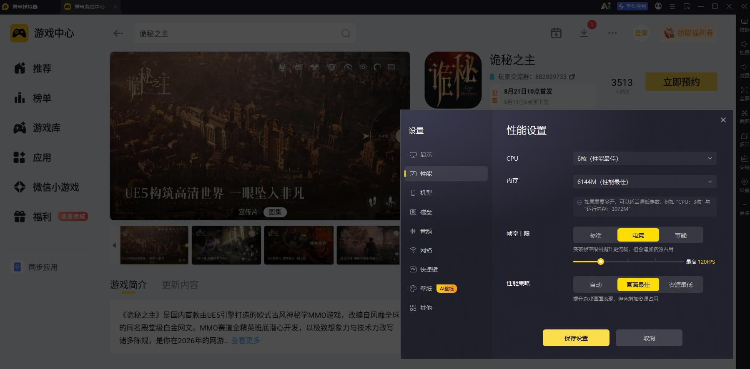Viewport: 750px width, 369px height.
Task: Click the AI assistant icon in title bar
Action: click(606, 6)
